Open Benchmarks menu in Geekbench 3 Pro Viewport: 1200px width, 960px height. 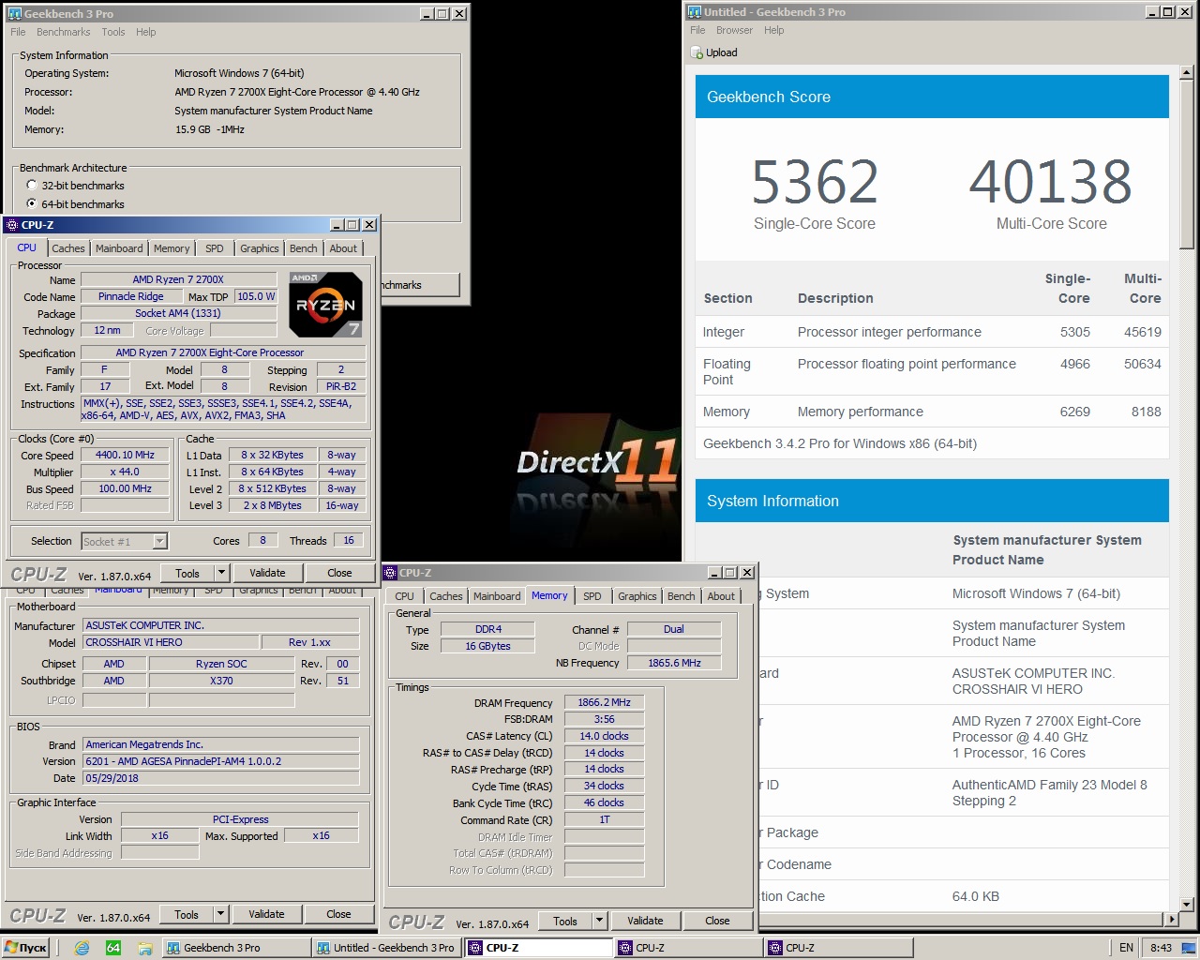point(64,32)
